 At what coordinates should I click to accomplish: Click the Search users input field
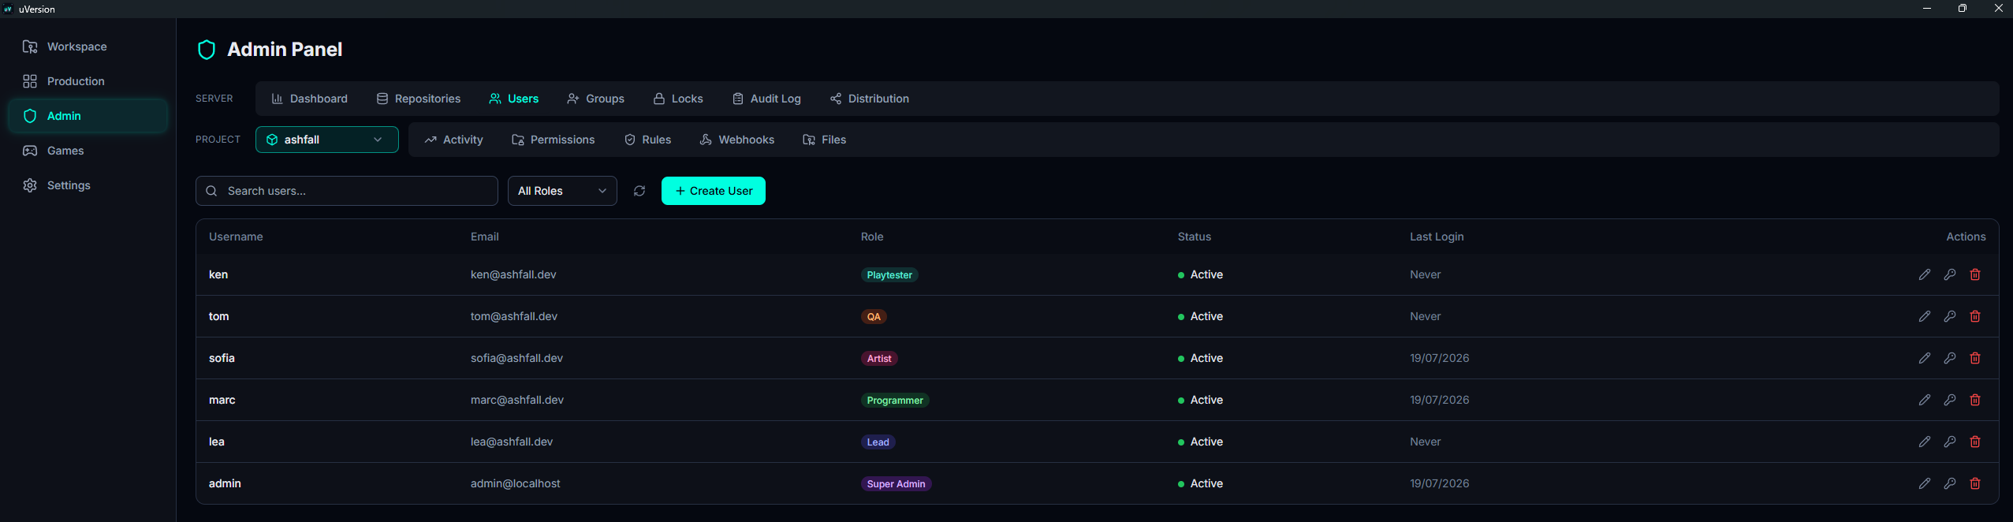pyautogui.click(x=347, y=191)
